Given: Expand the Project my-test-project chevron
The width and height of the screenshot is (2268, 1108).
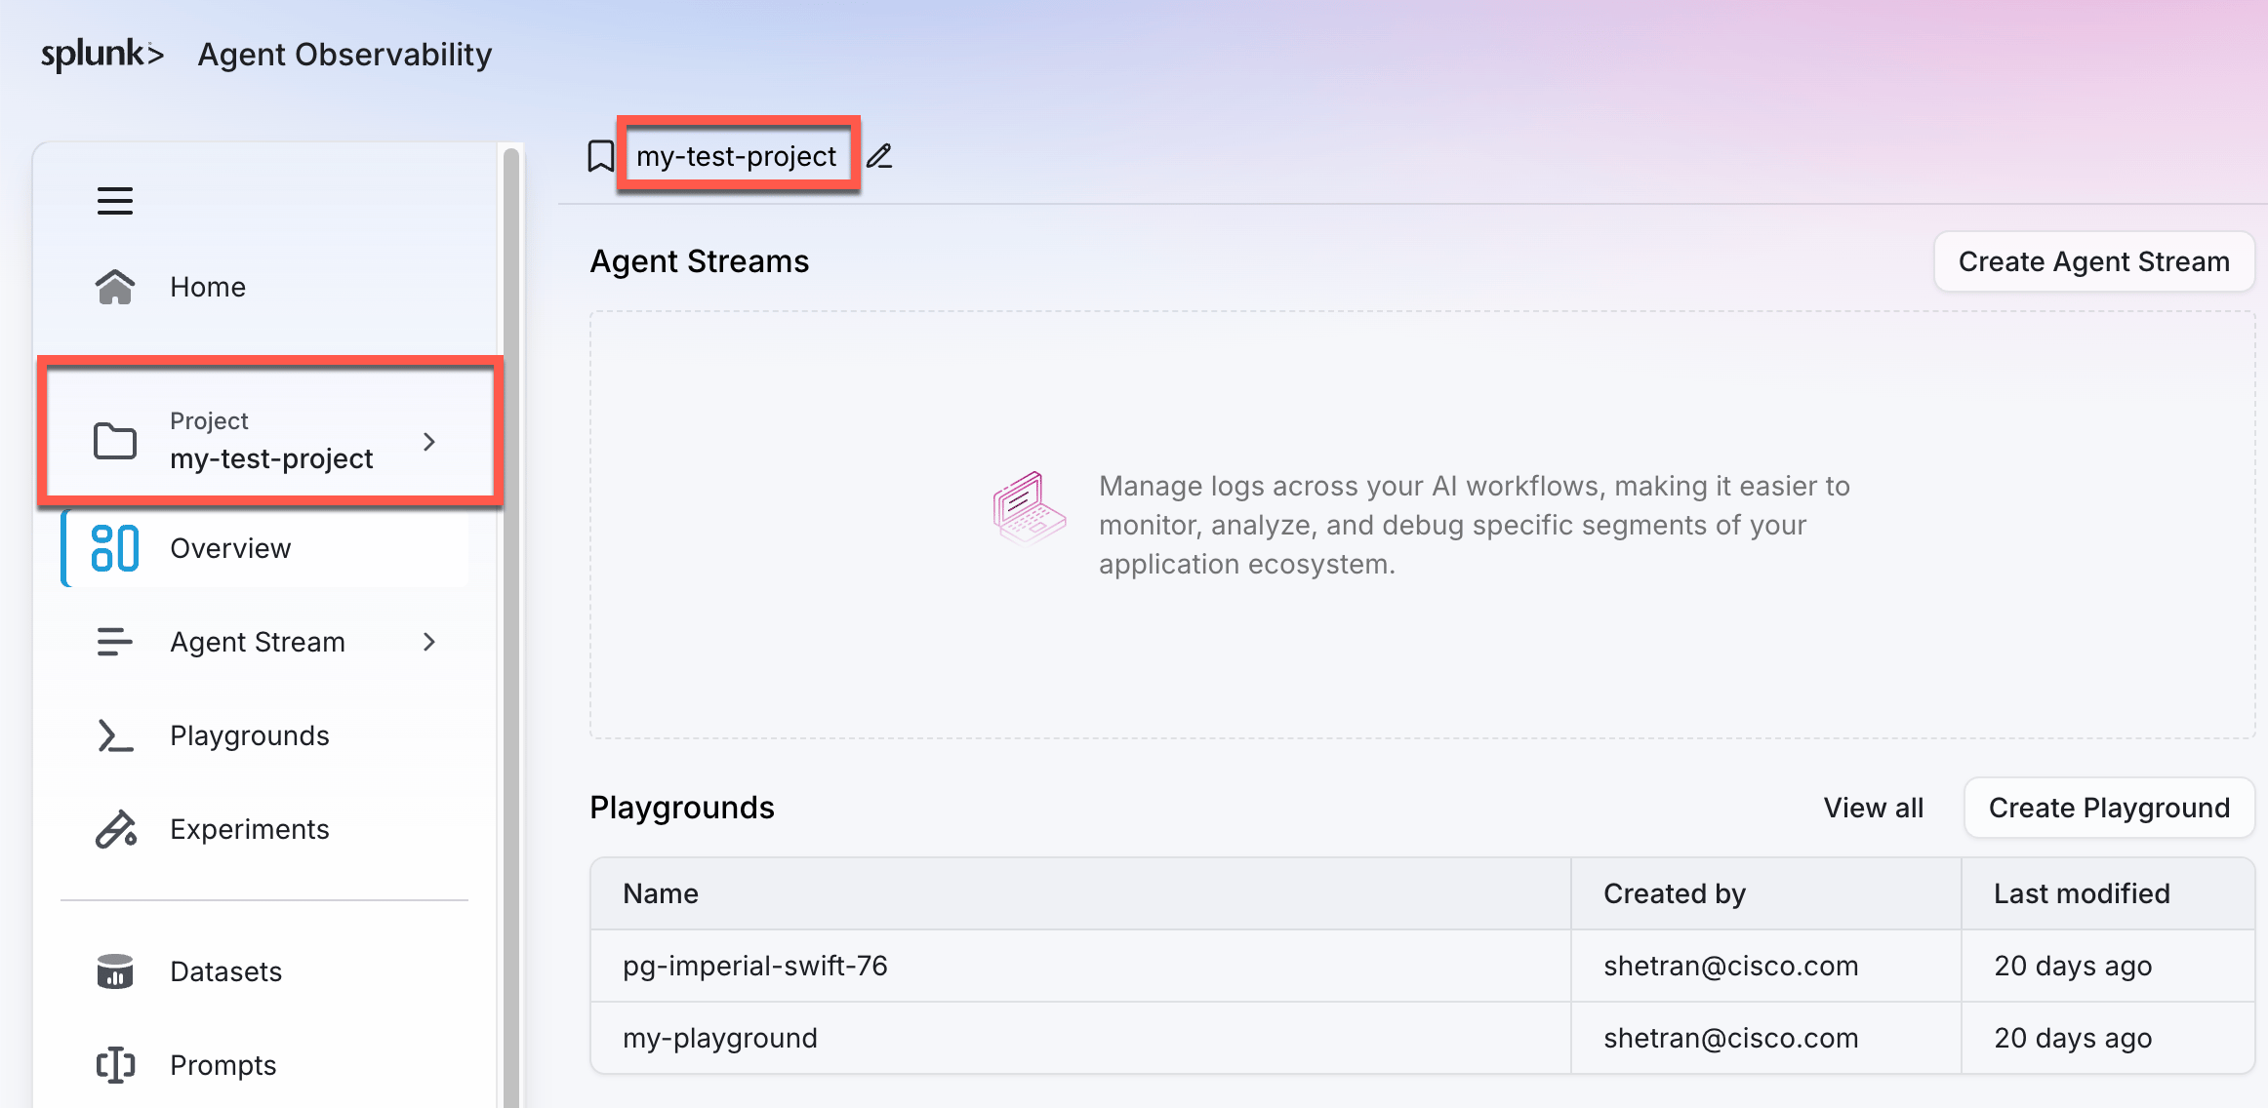Looking at the screenshot, I should 428,442.
